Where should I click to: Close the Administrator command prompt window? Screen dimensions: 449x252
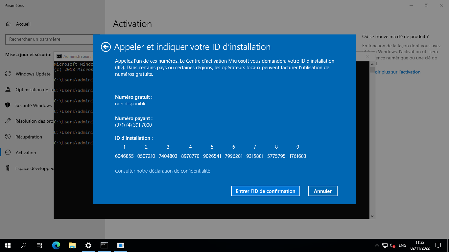[367, 56]
